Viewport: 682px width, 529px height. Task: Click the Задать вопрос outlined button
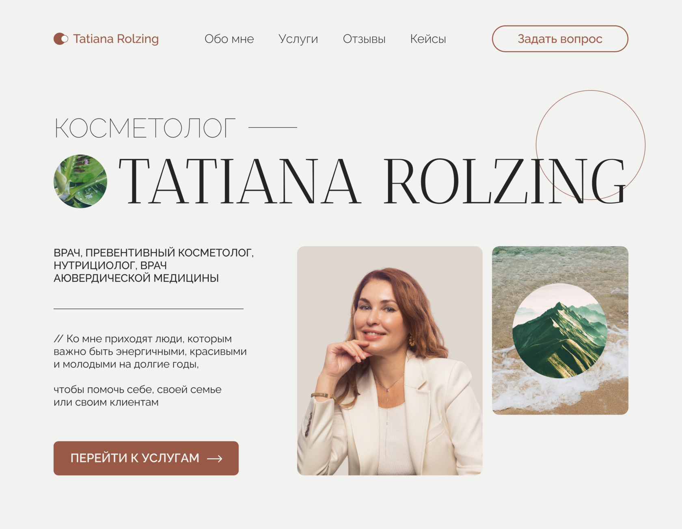560,39
